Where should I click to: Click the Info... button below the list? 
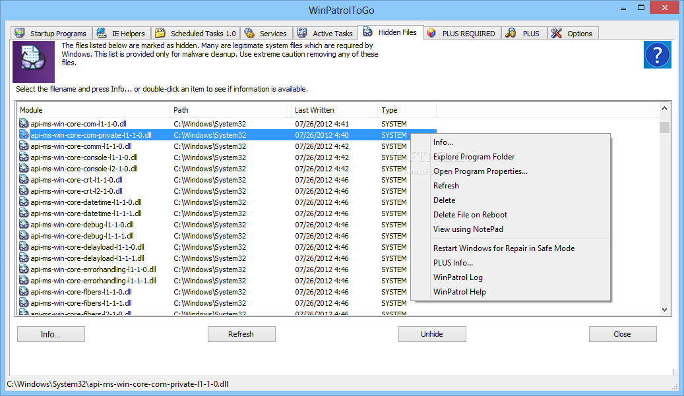(x=51, y=334)
